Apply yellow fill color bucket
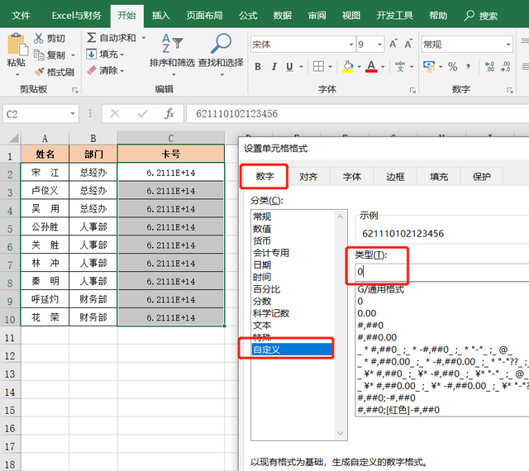Viewport: 529px width, 471px height. 348,67
